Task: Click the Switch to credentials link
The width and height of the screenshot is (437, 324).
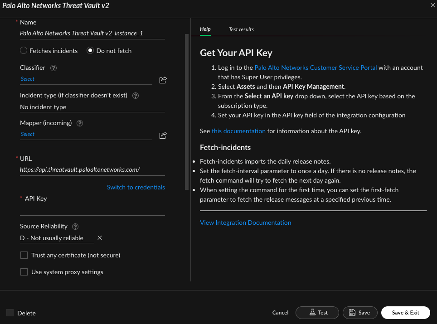Action: [136, 187]
